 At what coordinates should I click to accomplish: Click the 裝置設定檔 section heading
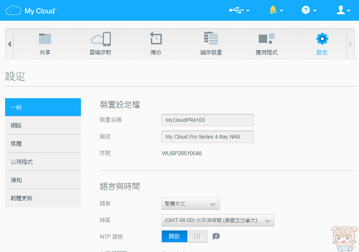point(119,104)
